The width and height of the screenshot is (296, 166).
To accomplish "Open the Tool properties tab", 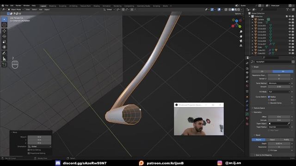I will click(247, 63).
